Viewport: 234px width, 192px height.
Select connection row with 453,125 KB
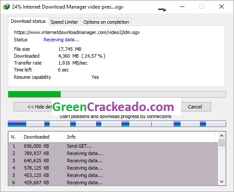point(113,175)
